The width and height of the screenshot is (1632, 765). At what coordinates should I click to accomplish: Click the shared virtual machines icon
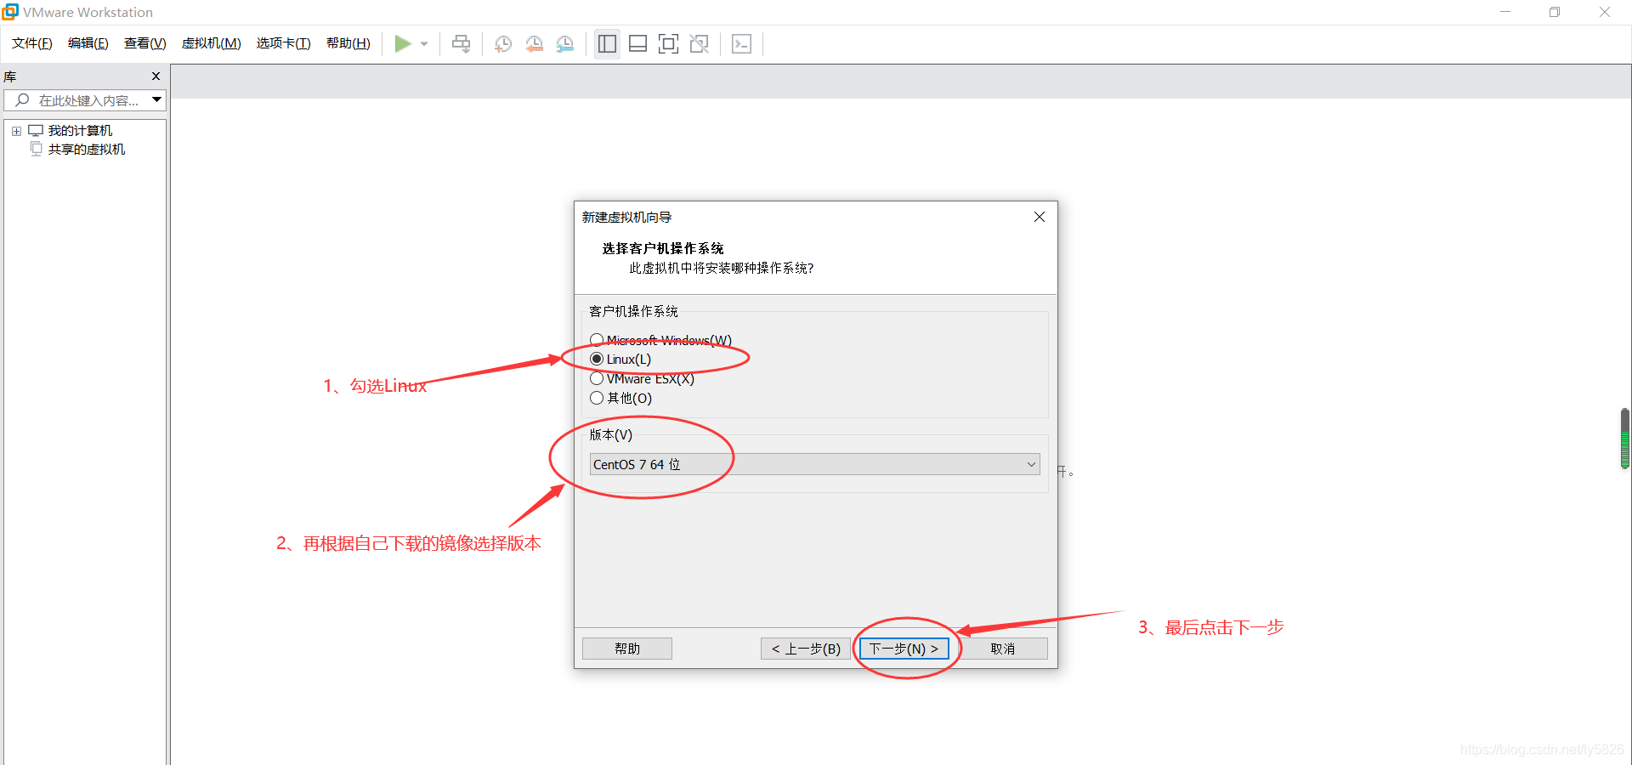pos(36,149)
